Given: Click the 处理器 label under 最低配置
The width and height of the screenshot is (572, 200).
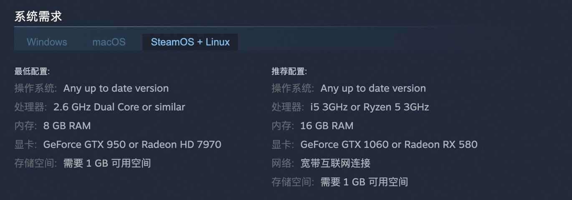Looking at the screenshot, I should [x=30, y=107].
